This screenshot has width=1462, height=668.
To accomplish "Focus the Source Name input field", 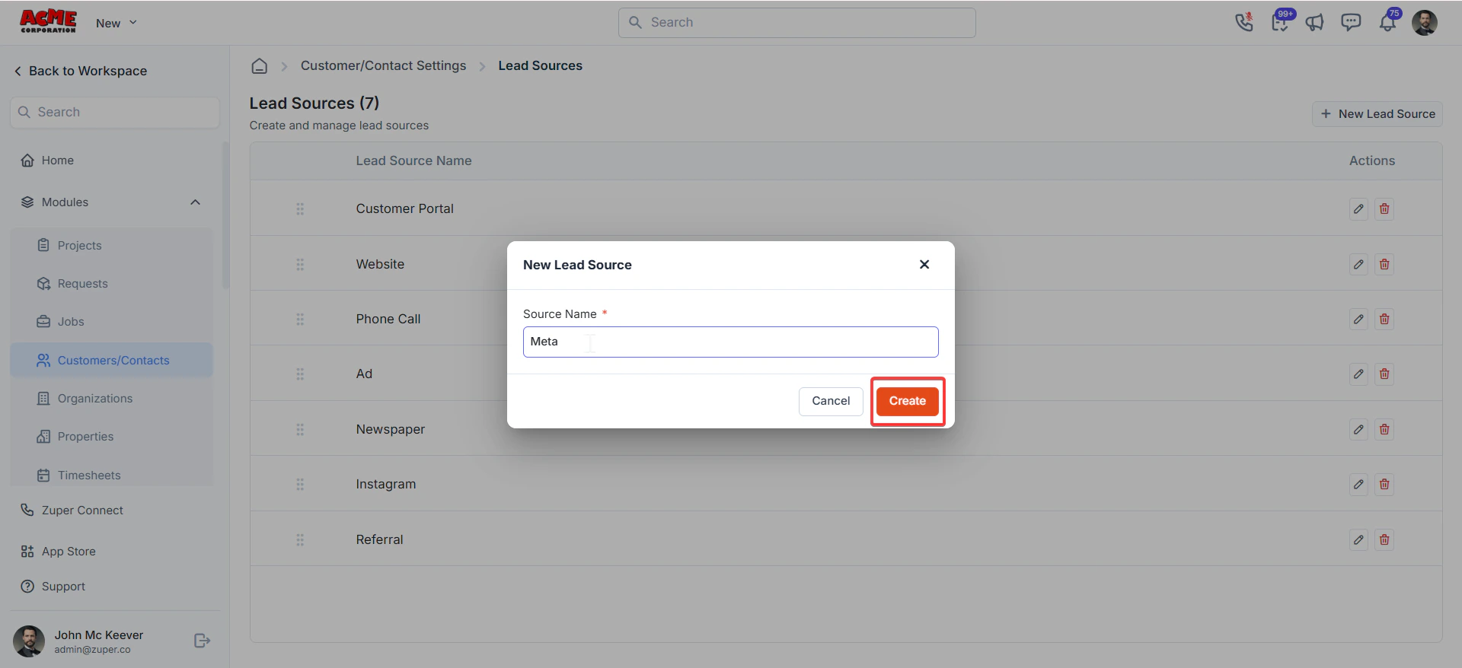I will 730,342.
